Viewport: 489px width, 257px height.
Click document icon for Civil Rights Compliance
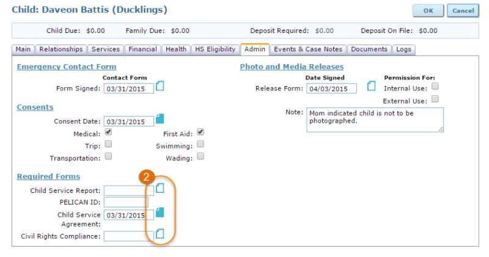pyautogui.click(x=160, y=233)
